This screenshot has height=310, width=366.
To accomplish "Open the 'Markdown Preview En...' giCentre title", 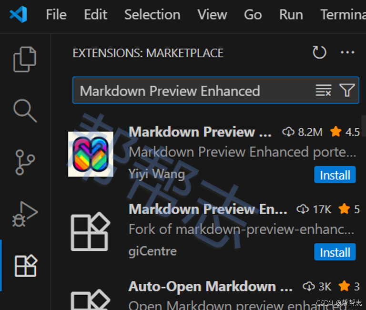I will (x=208, y=209).
